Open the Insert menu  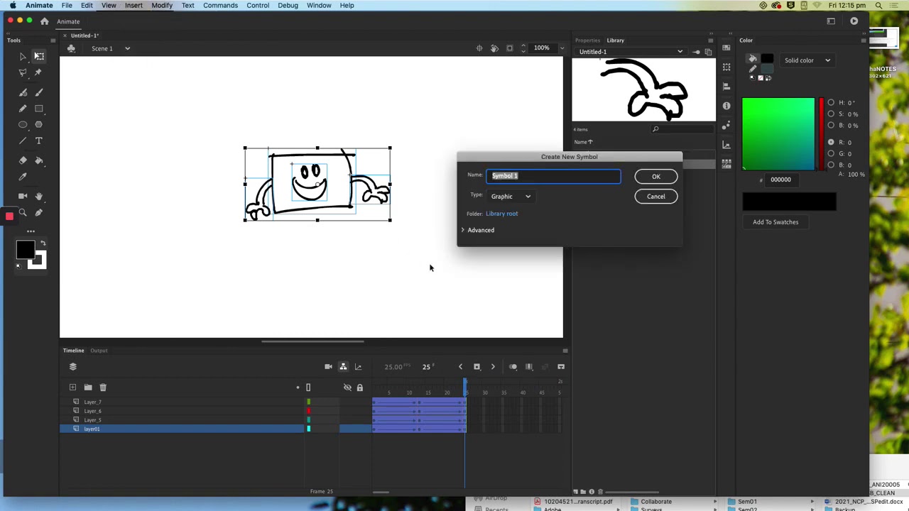click(134, 6)
